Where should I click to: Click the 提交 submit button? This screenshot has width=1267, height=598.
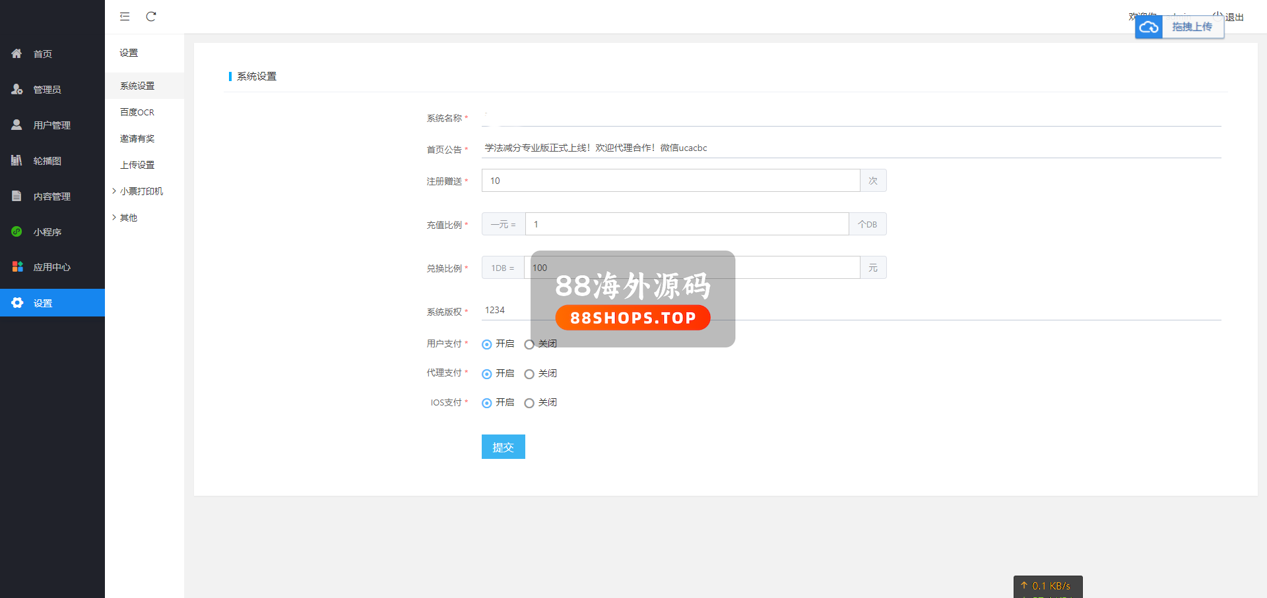(x=503, y=447)
